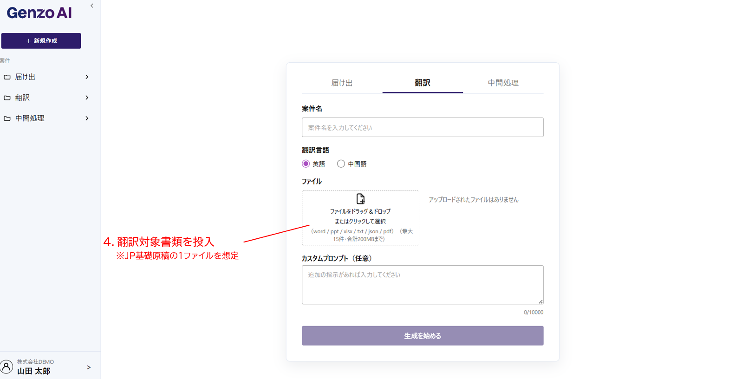Click the text area resize handle
Image resolution: width=735 pixels, height=380 pixels.
click(540, 302)
